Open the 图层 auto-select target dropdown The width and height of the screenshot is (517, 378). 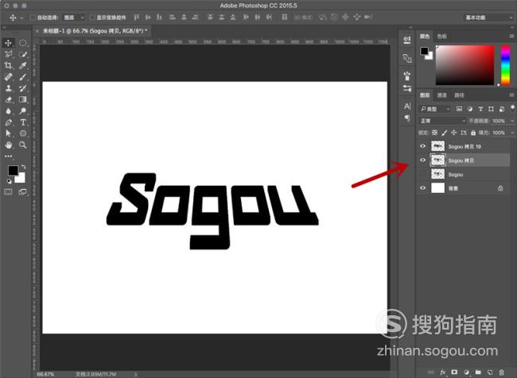pyautogui.click(x=74, y=17)
